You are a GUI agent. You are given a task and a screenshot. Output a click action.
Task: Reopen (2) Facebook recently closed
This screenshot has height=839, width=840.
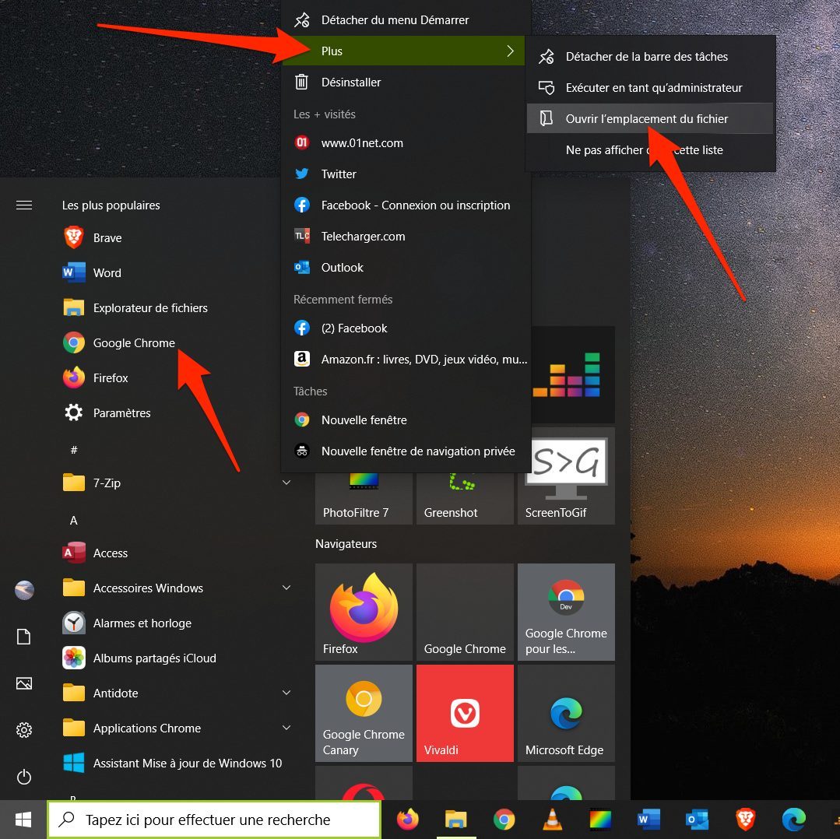click(x=406, y=328)
